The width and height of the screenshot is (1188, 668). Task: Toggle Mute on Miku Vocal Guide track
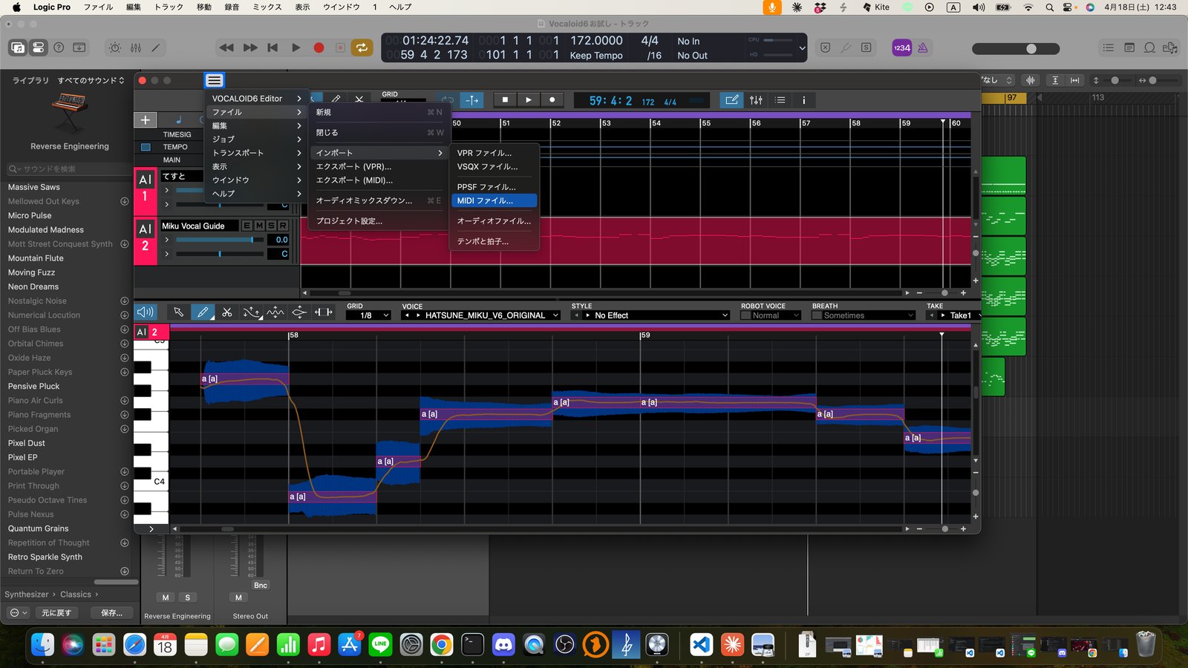(x=259, y=226)
